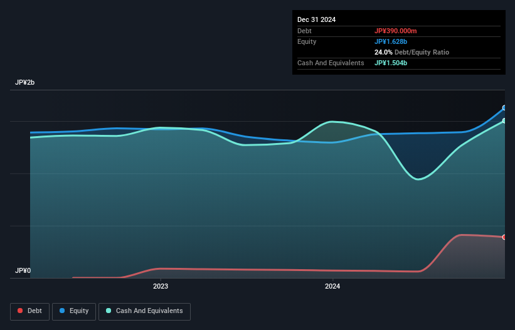Toggle the Equity series legend button
The width and height of the screenshot is (515, 330).
[74, 311]
